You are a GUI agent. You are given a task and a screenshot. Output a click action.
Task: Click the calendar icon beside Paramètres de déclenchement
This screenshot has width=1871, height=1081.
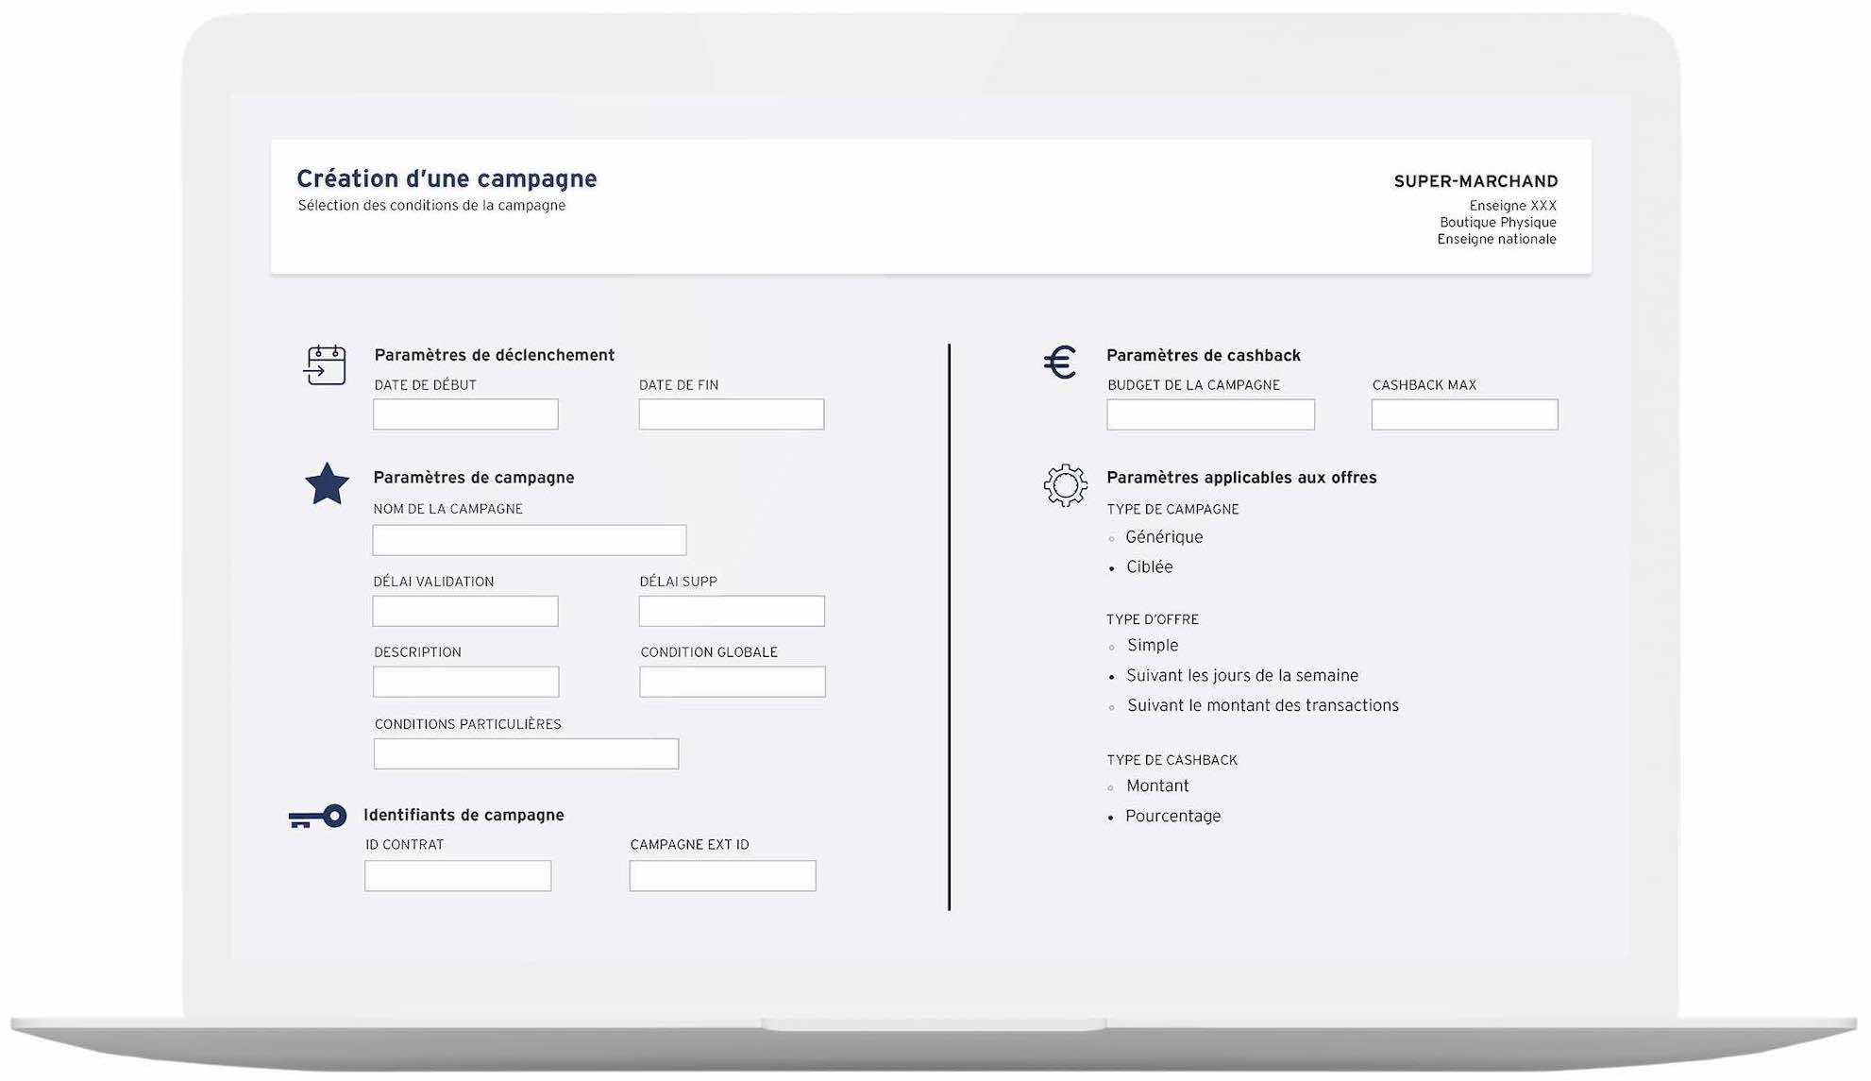click(325, 364)
